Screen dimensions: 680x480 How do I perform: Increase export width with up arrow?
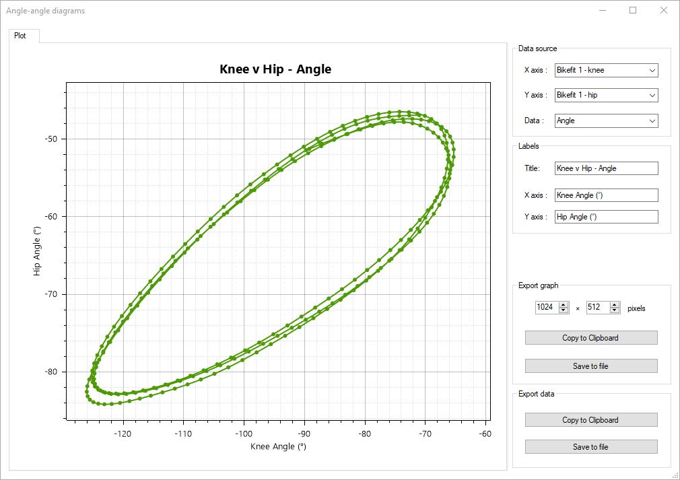tap(564, 304)
